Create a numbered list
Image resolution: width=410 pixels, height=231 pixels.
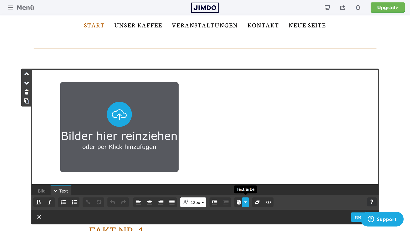(63, 202)
